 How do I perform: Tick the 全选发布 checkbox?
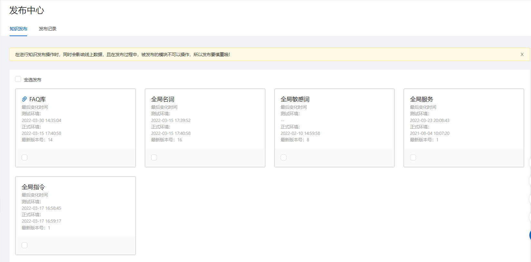click(x=18, y=79)
